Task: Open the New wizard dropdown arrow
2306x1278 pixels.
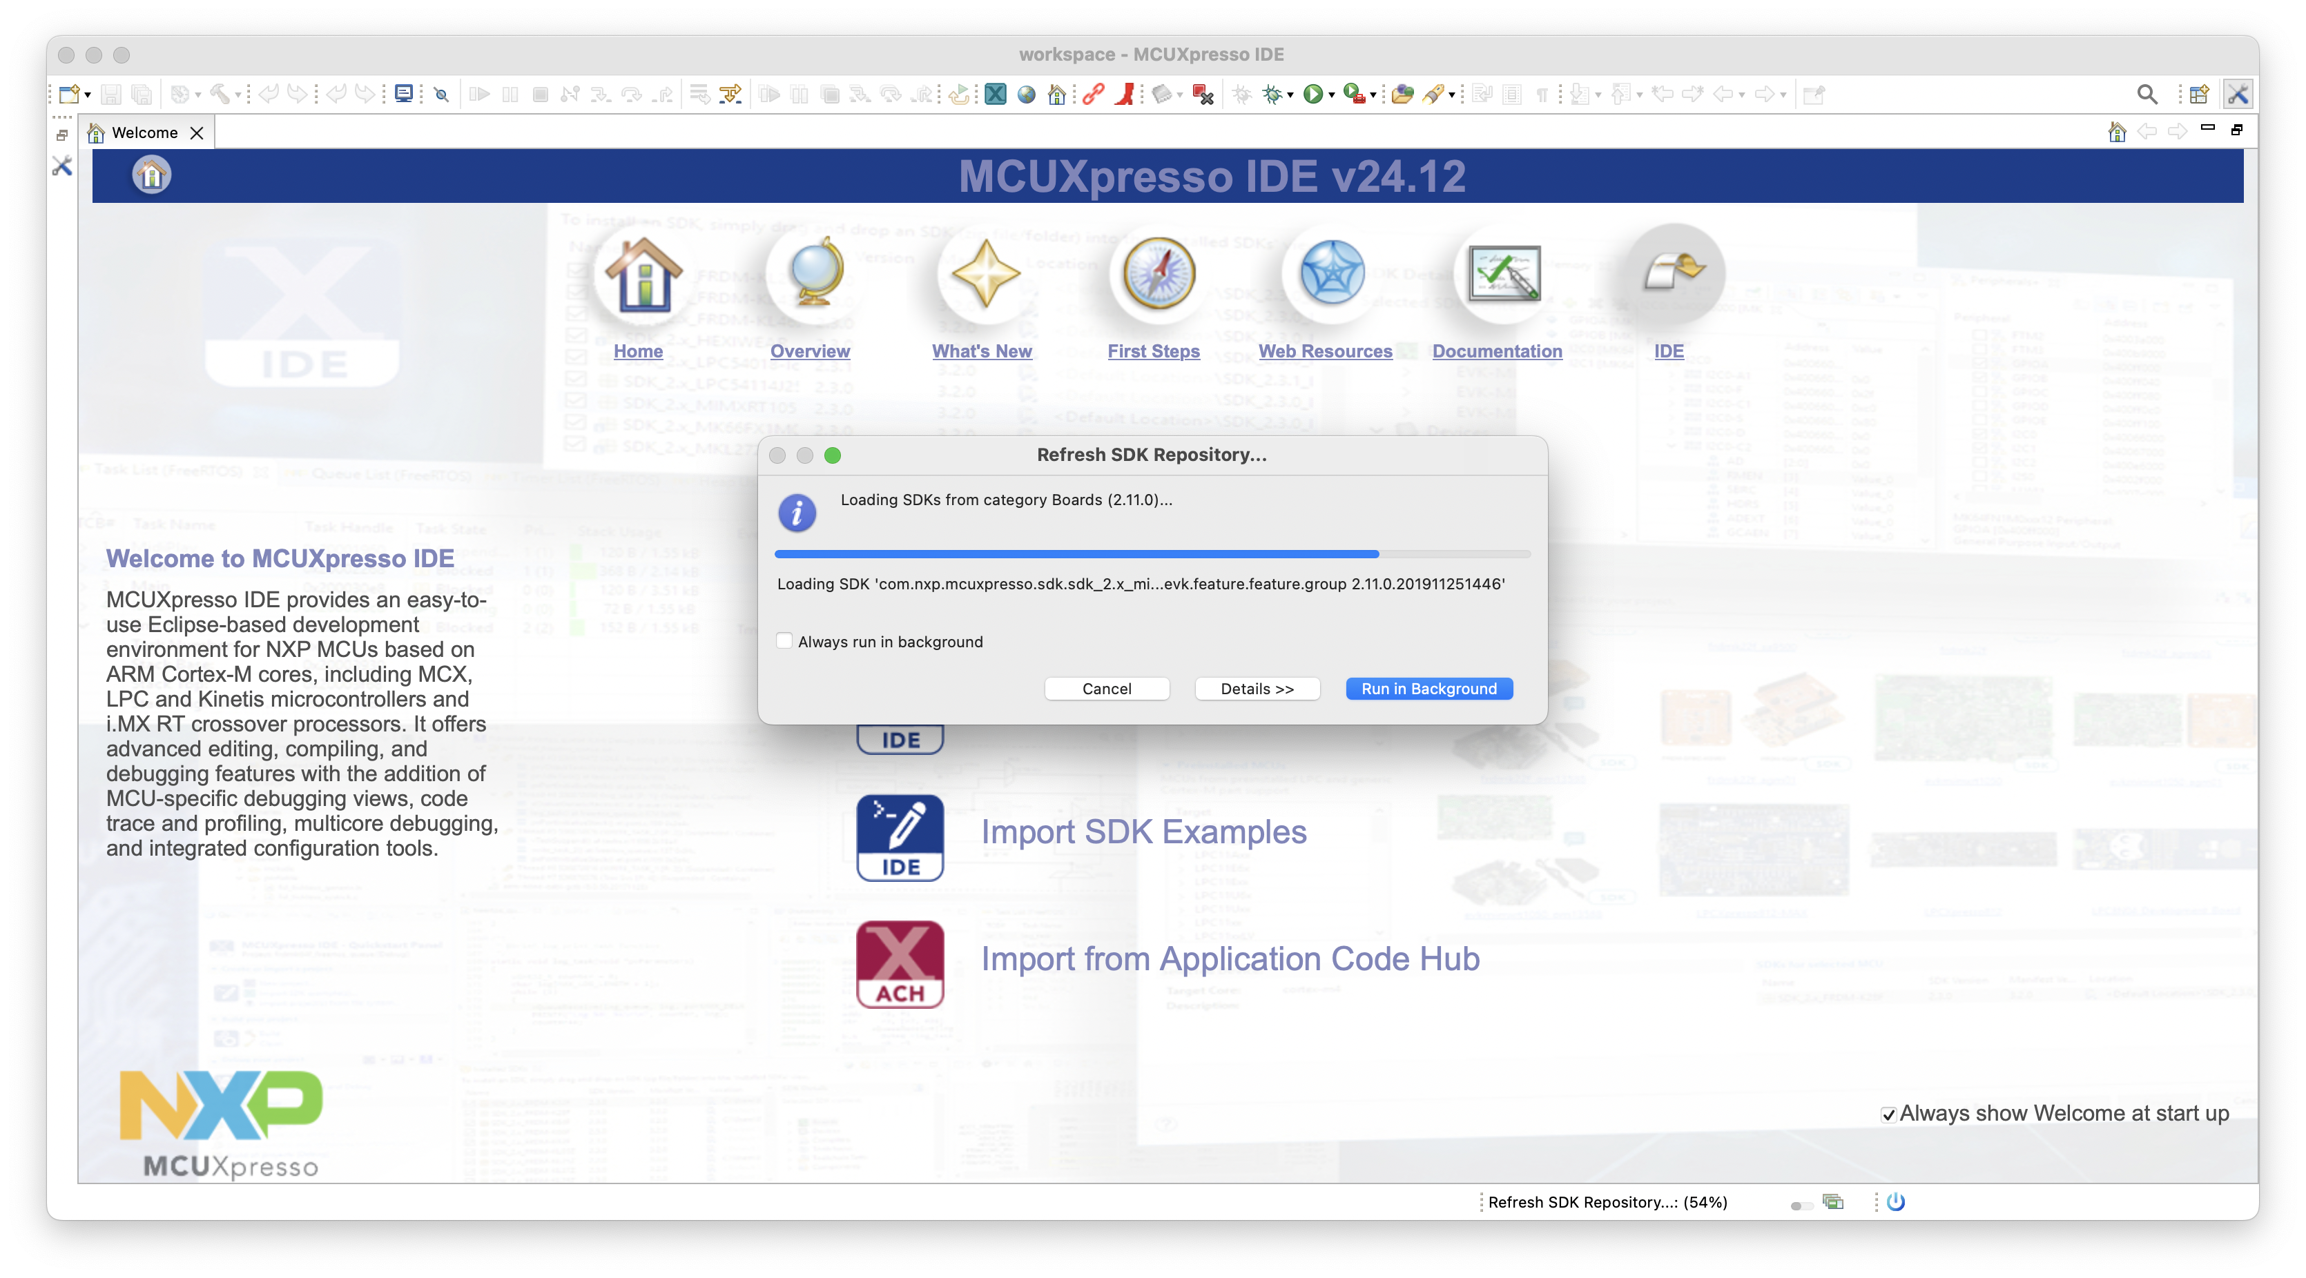Action: [x=88, y=95]
